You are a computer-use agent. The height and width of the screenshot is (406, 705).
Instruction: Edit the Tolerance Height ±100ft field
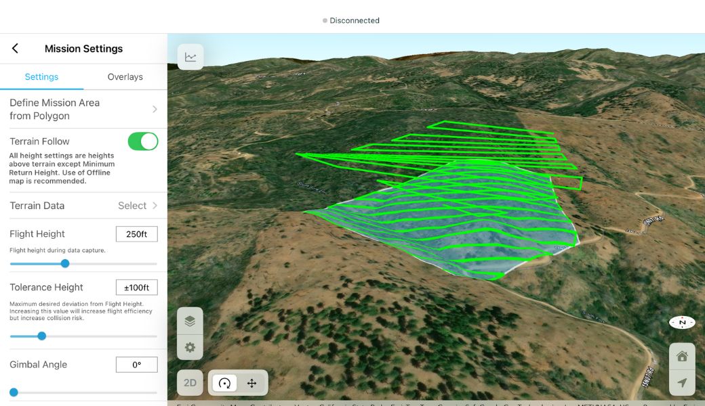click(x=137, y=288)
